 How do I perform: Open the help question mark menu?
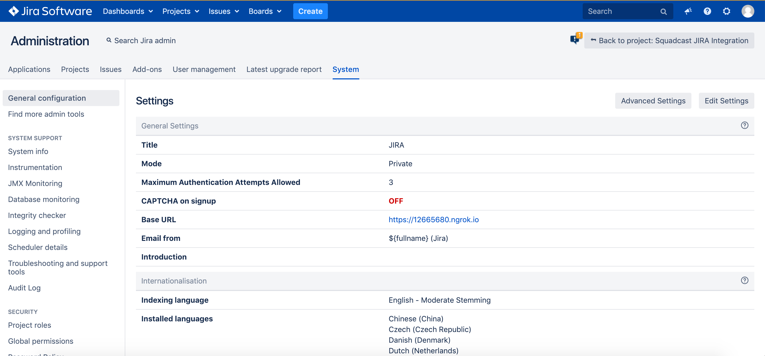coord(707,11)
